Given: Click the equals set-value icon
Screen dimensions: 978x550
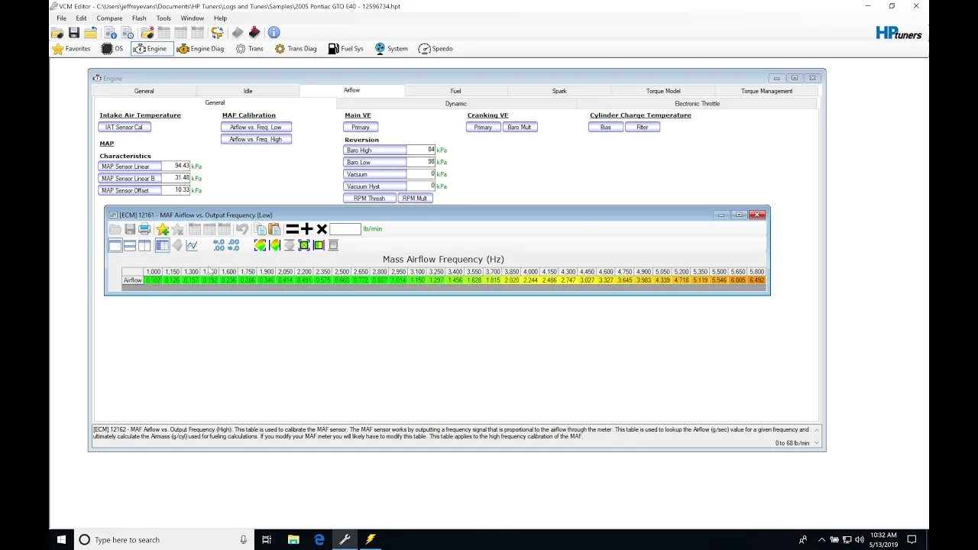Looking at the screenshot, I should point(292,229).
